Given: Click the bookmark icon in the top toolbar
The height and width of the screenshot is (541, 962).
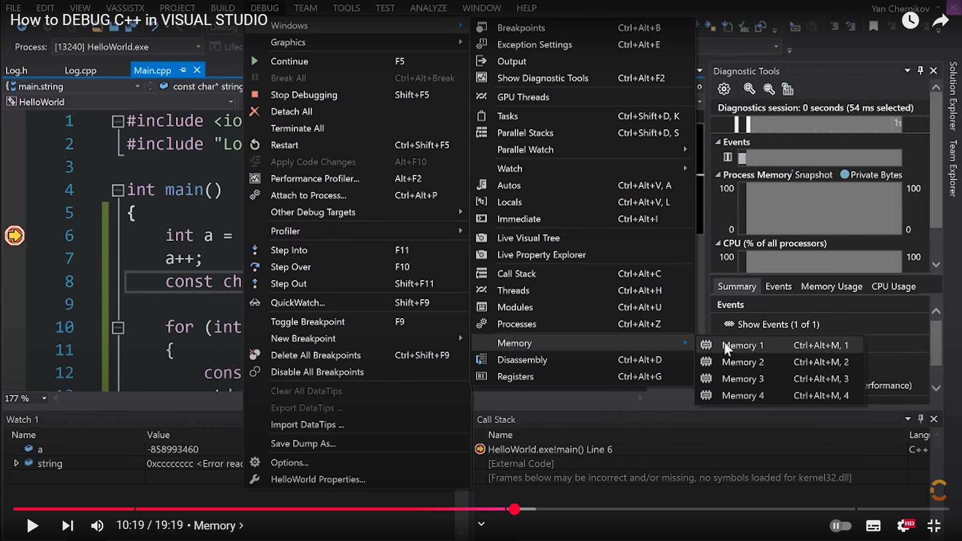Looking at the screenshot, I should [873, 27].
